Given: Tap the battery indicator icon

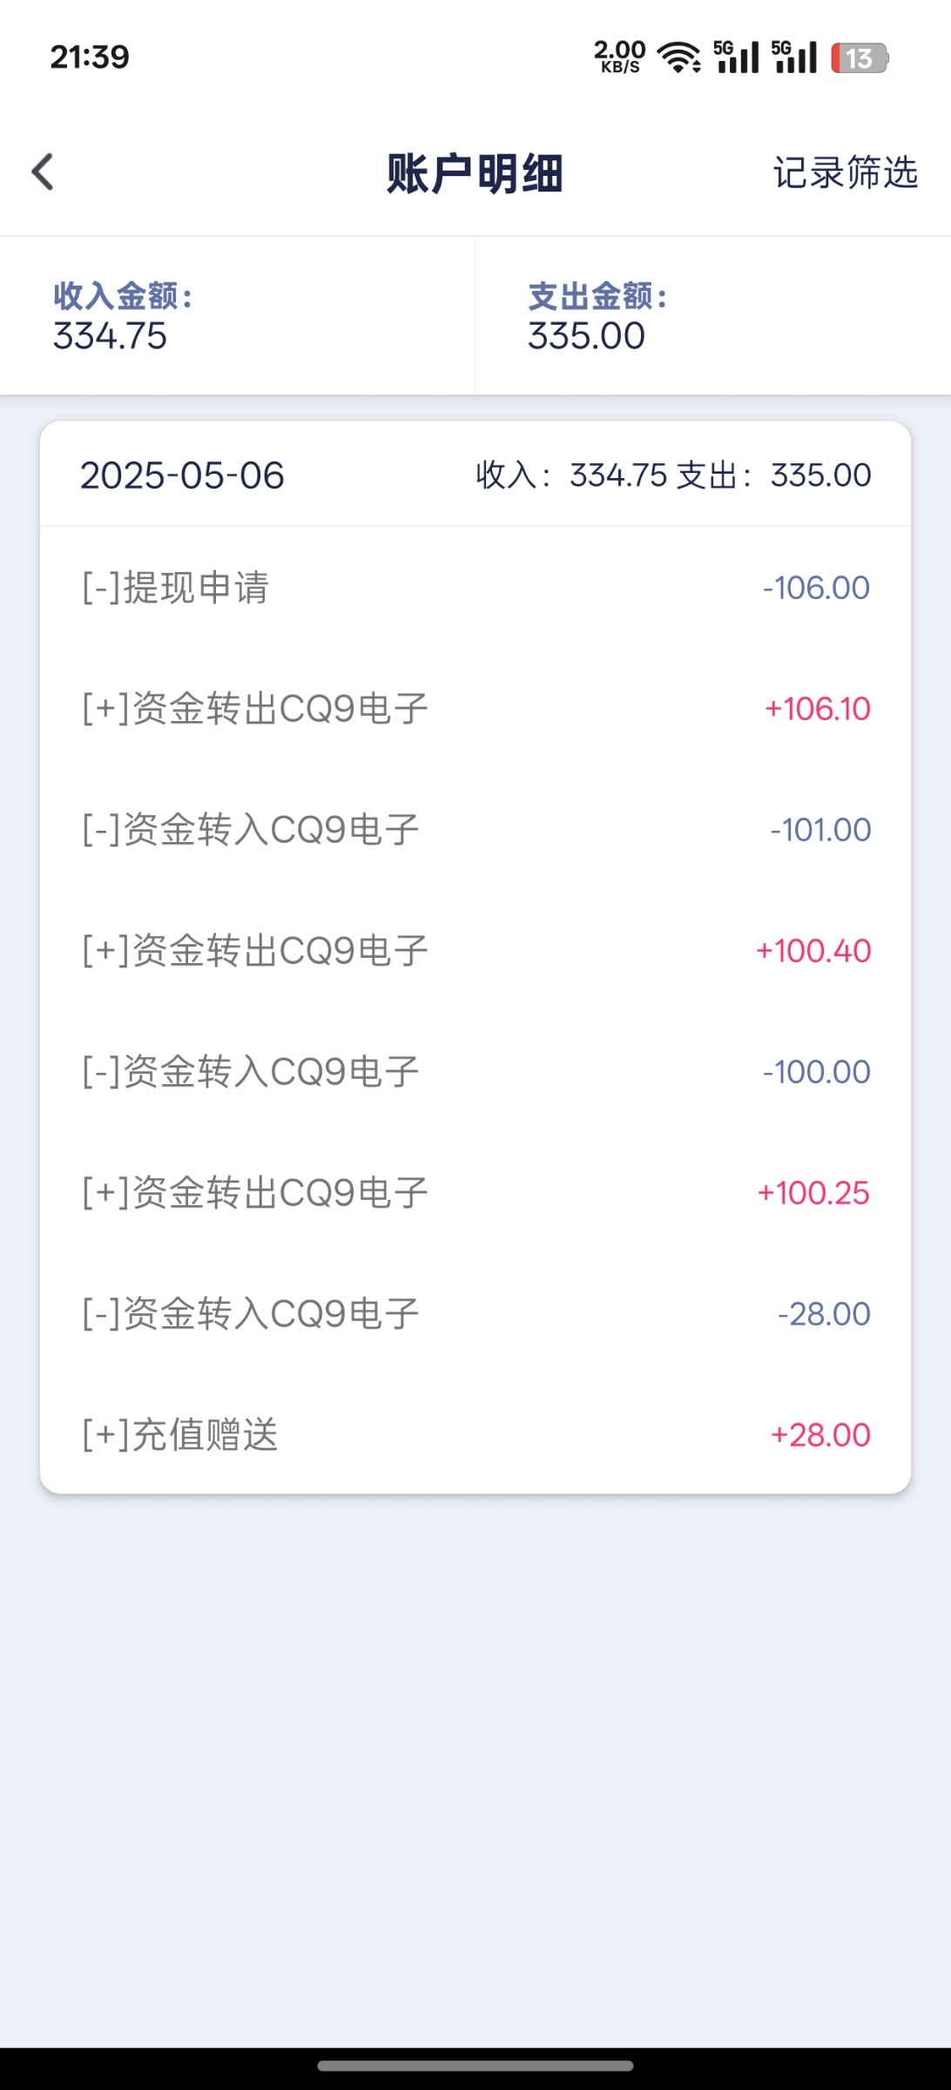Looking at the screenshot, I should click(x=859, y=58).
